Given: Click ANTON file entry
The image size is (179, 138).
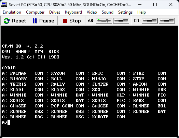Looking at the screenshot, I should point(140,84).
